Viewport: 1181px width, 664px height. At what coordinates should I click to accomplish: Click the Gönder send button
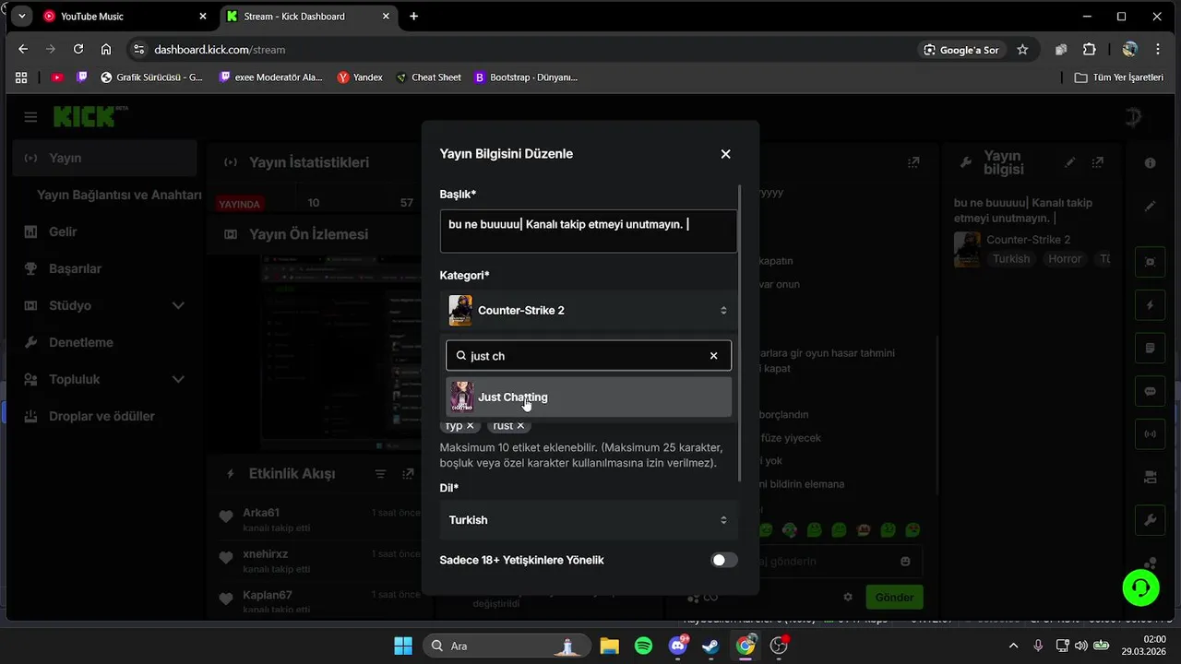(894, 597)
